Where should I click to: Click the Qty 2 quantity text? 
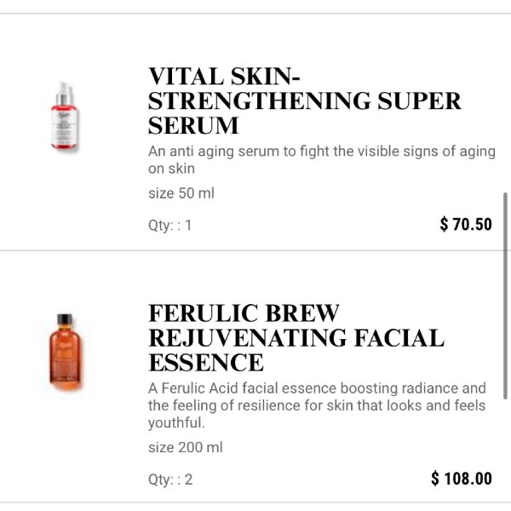170,479
